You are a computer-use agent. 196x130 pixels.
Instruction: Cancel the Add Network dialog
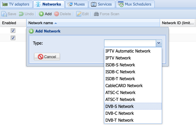(47, 57)
